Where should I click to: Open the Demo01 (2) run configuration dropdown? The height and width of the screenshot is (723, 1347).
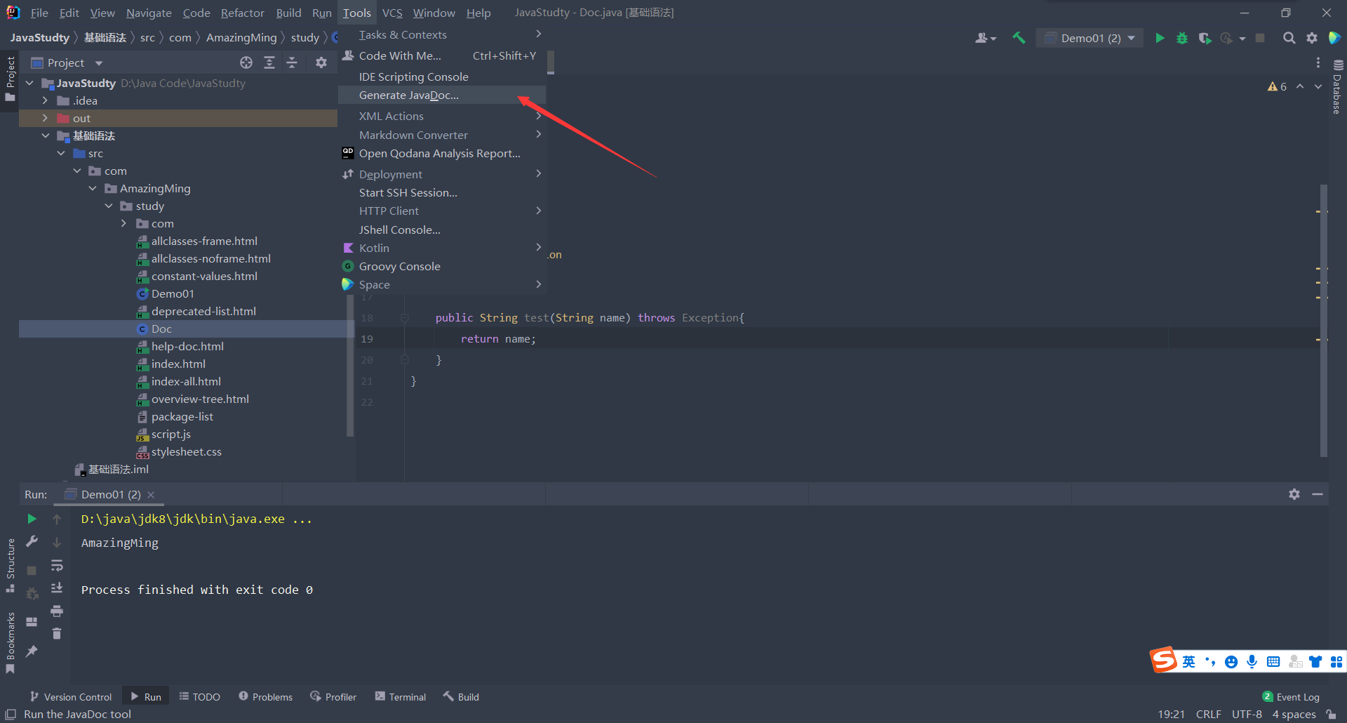(x=1090, y=38)
